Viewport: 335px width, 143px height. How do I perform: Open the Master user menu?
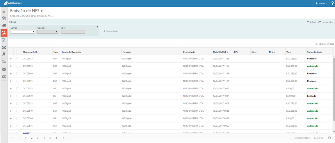(322, 3)
